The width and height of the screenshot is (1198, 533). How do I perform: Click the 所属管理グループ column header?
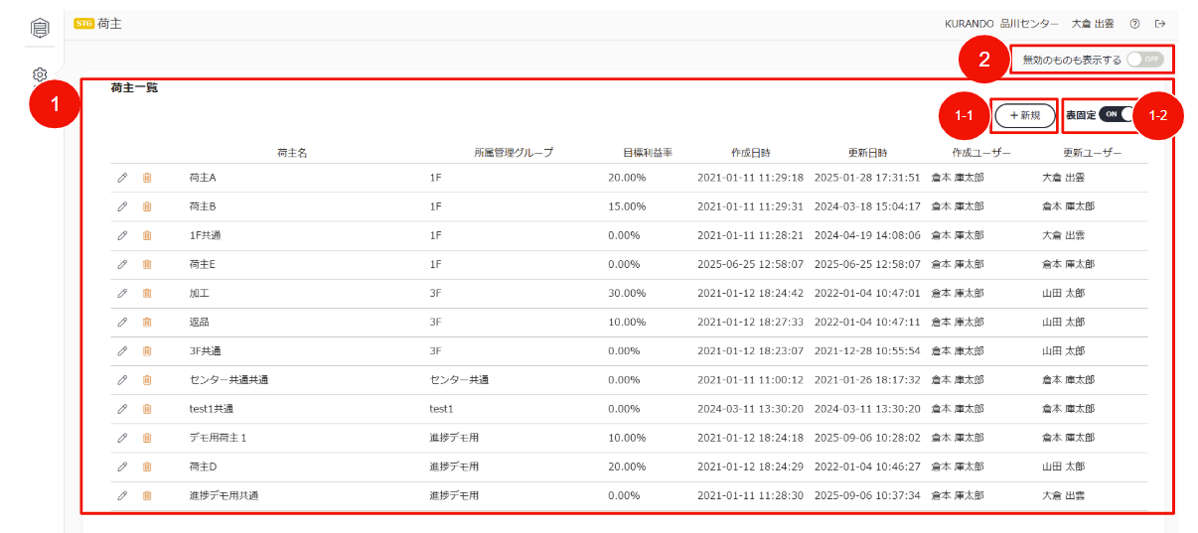point(514,152)
